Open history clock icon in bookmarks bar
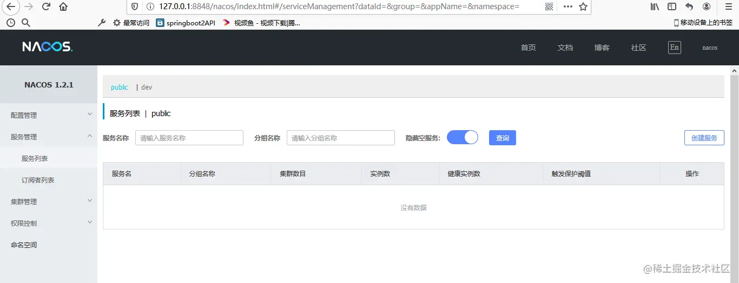Viewport: 739px width, 283px height. click(11, 23)
